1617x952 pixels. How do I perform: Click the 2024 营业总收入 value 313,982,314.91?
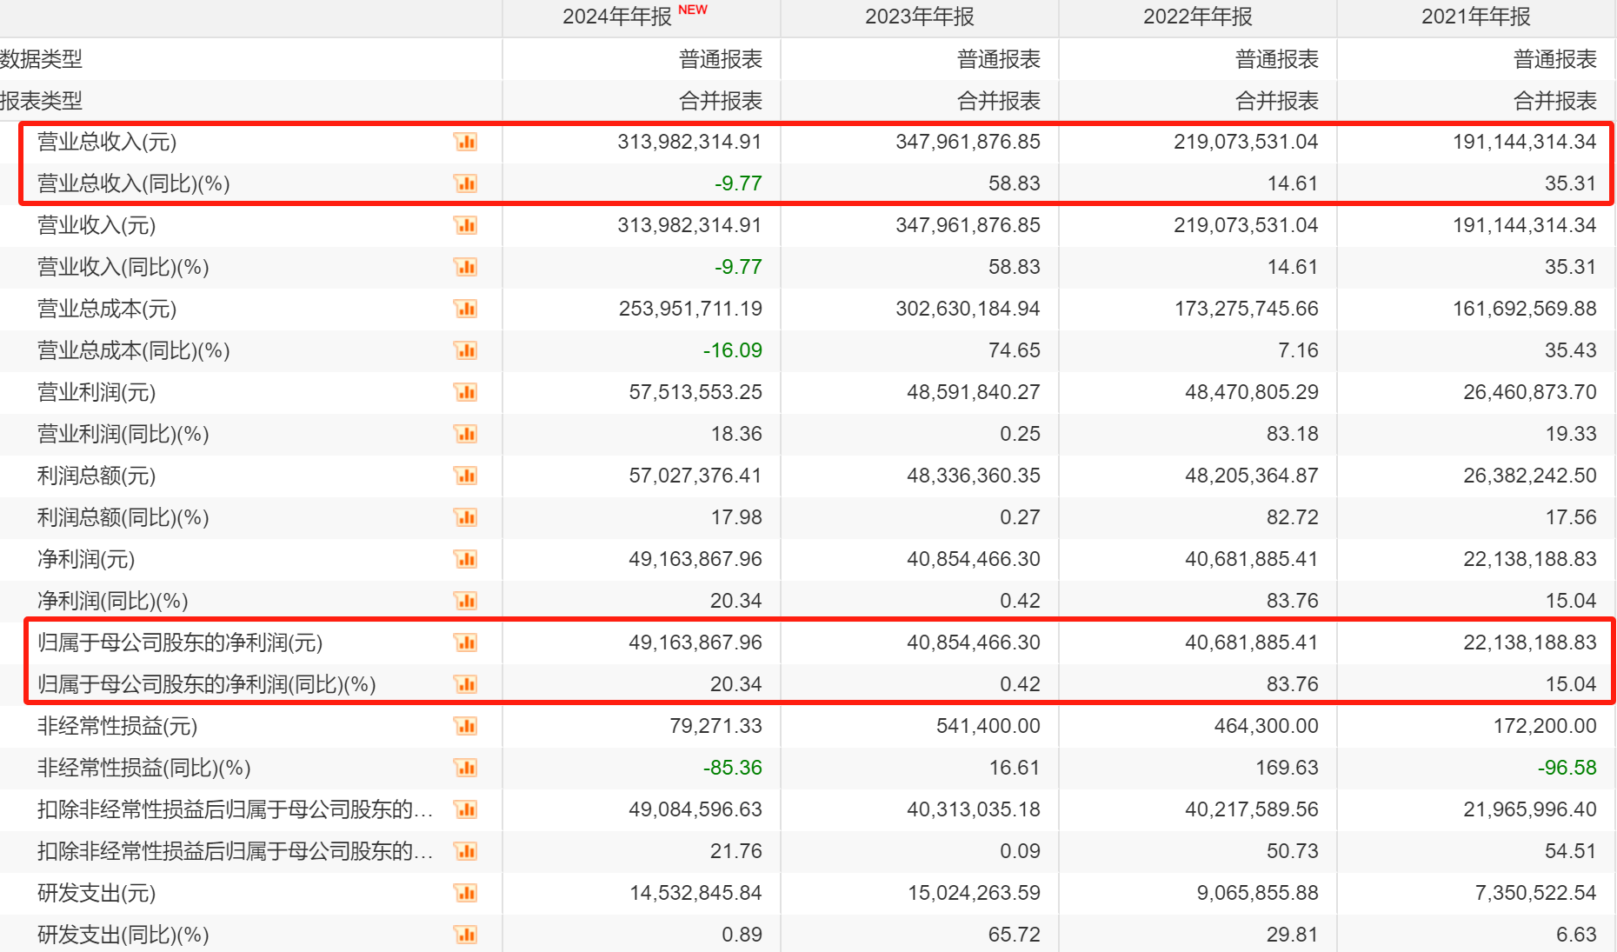(x=689, y=142)
